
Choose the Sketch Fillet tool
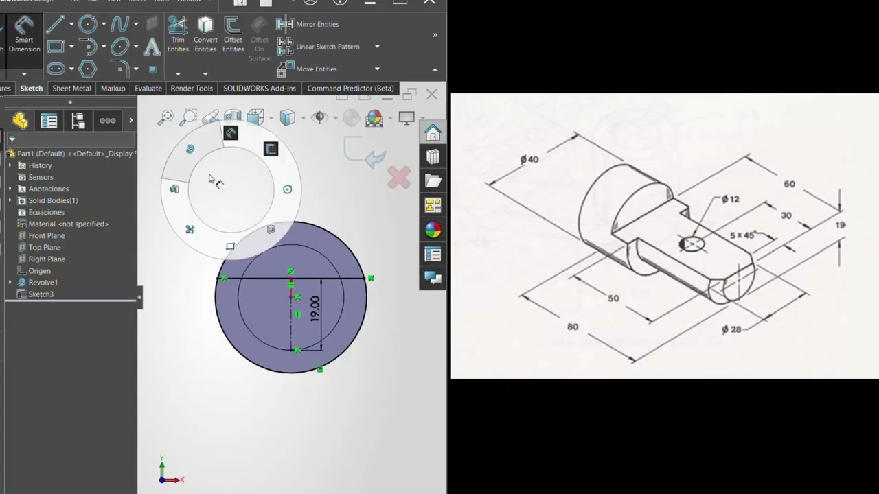119,67
